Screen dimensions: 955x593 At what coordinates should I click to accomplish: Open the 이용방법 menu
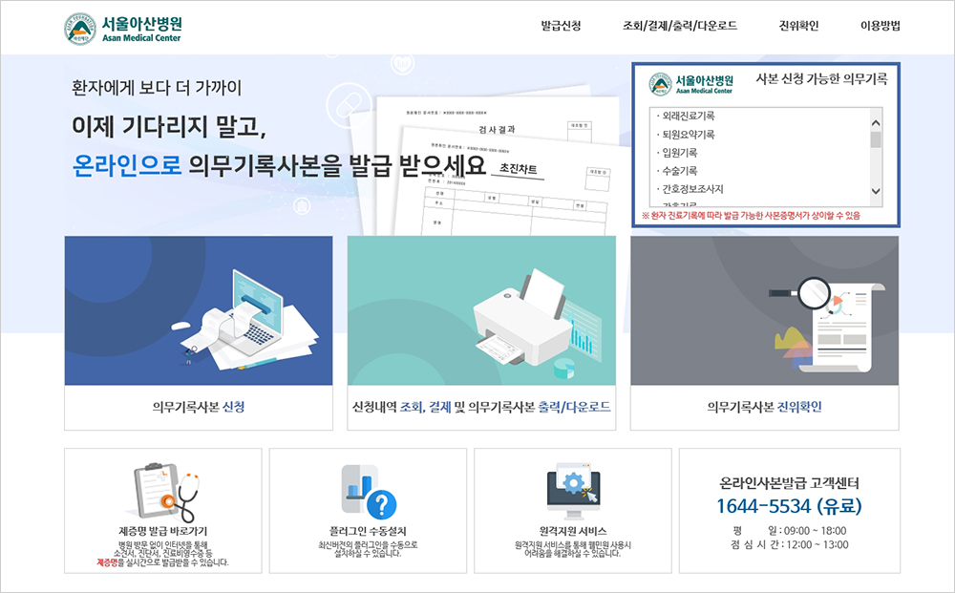(x=881, y=26)
